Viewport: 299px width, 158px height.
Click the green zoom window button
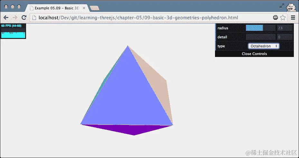(19, 7)
